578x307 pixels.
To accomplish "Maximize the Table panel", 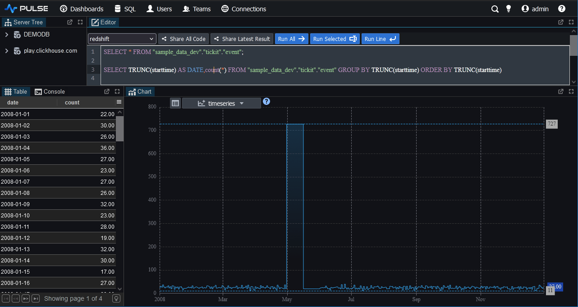I will 117,91.
